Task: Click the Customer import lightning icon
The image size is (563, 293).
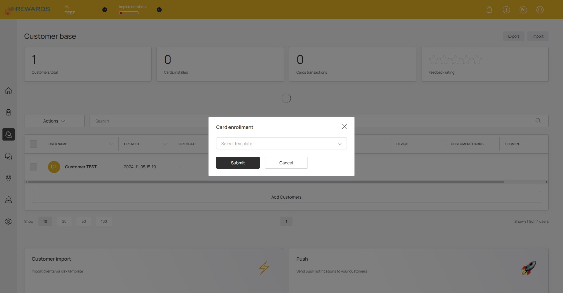Action: click(x=264, y=268)
